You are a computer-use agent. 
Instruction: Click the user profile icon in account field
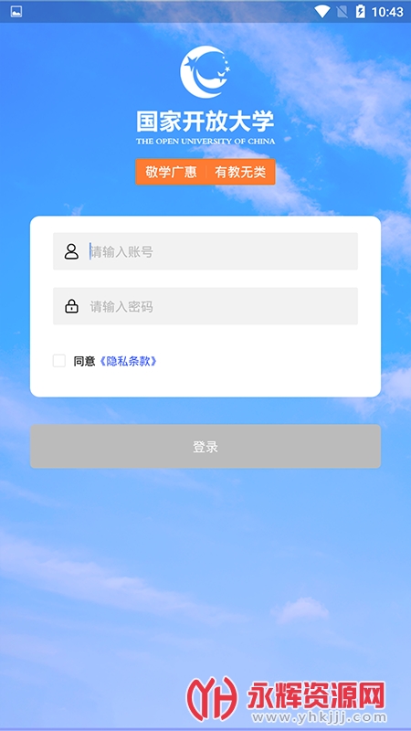[71, 251]
